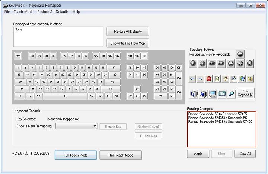The height and width of the screenshot is (174, 268).
Task: Select the My Computer specialty button
Action: point(213,94)
